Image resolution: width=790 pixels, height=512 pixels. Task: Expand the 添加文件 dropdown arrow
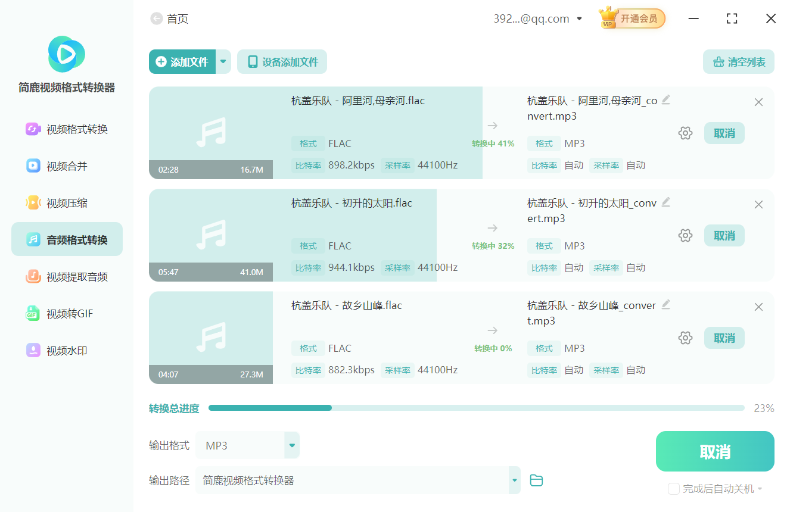point(223,61)
